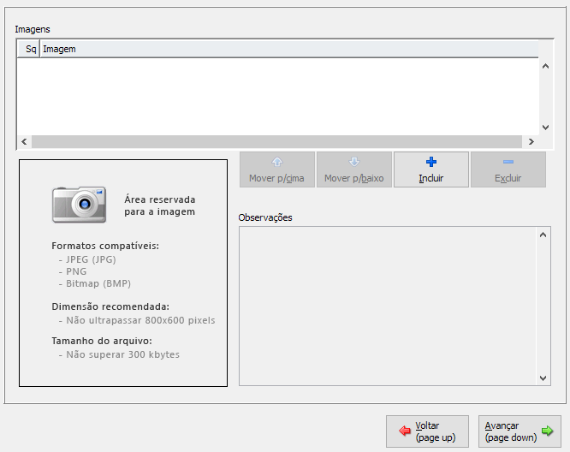The height and width of the screenshot is (452, 570).
Task: Click the Mover p/baixo button
Action: [x=354, y=169]
